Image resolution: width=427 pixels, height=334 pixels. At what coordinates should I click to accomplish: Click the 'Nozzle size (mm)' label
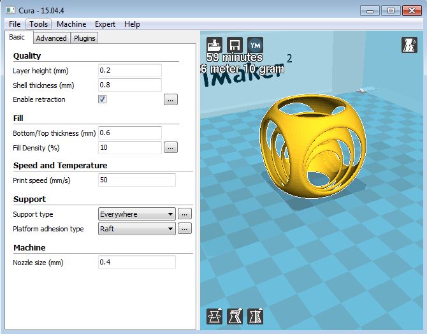[38, 263]
